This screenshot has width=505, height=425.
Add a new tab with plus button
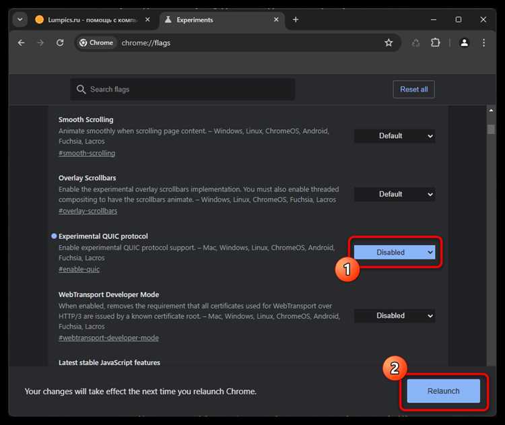coord(296,20)
